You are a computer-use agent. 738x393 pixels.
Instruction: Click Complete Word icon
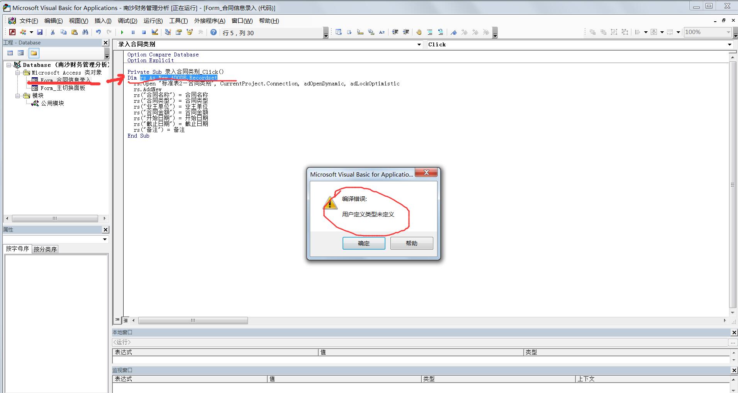[x=382, y=32]
